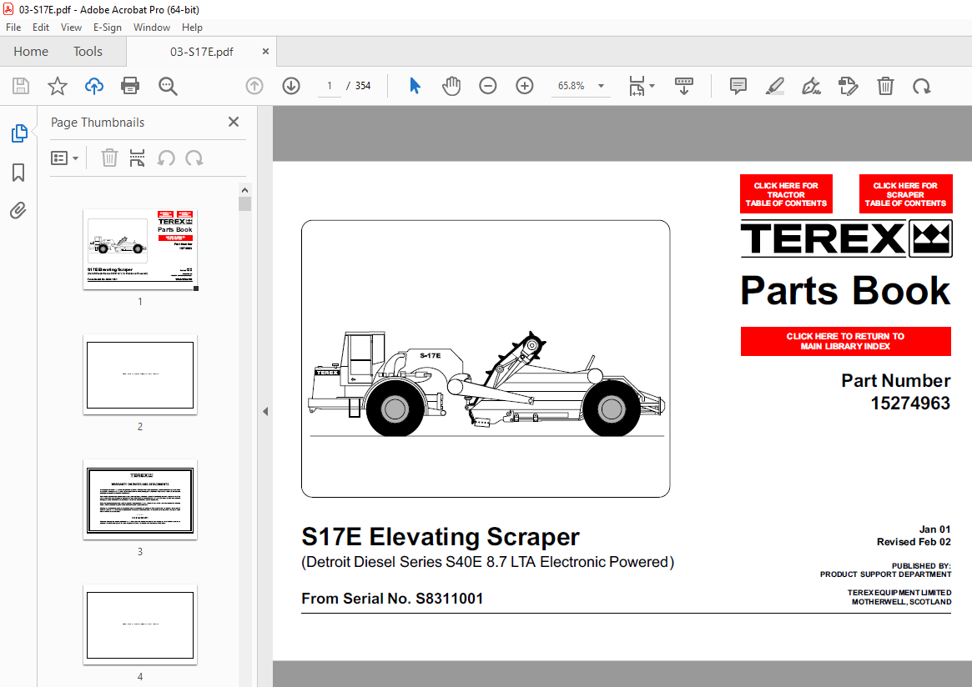Save the file with the floppy disk icon
Image resolution: width=972 pixels, height=687 pixels.
click(x=21, y=86)
